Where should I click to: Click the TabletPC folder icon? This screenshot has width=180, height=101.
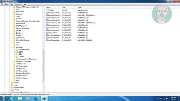(x=17, y=57)
